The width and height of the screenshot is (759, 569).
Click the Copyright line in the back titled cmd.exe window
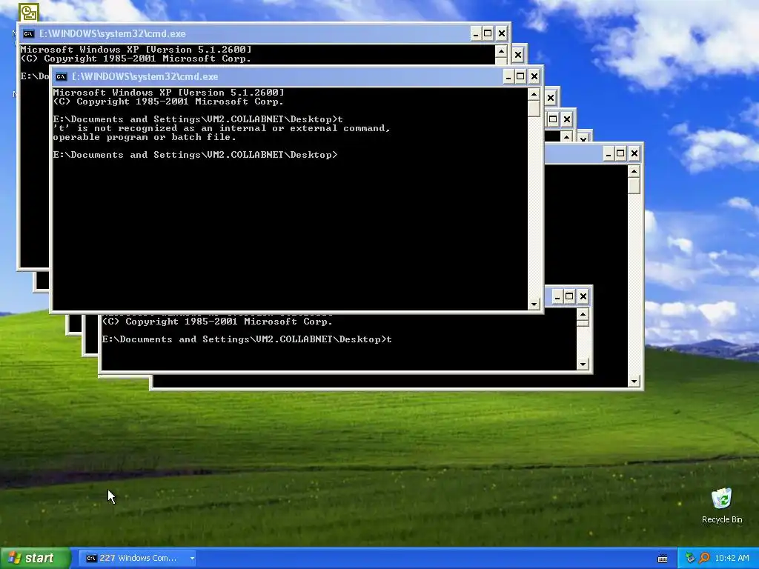[136, 59]
